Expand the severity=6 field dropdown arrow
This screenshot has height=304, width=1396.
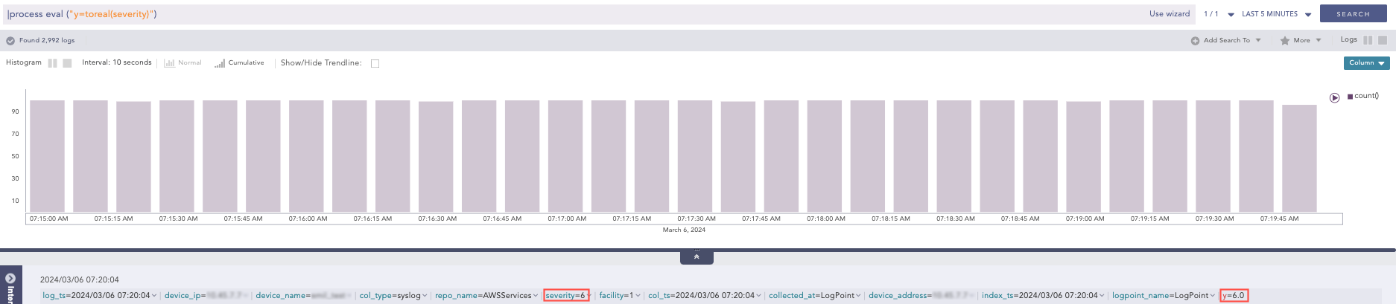588,296
